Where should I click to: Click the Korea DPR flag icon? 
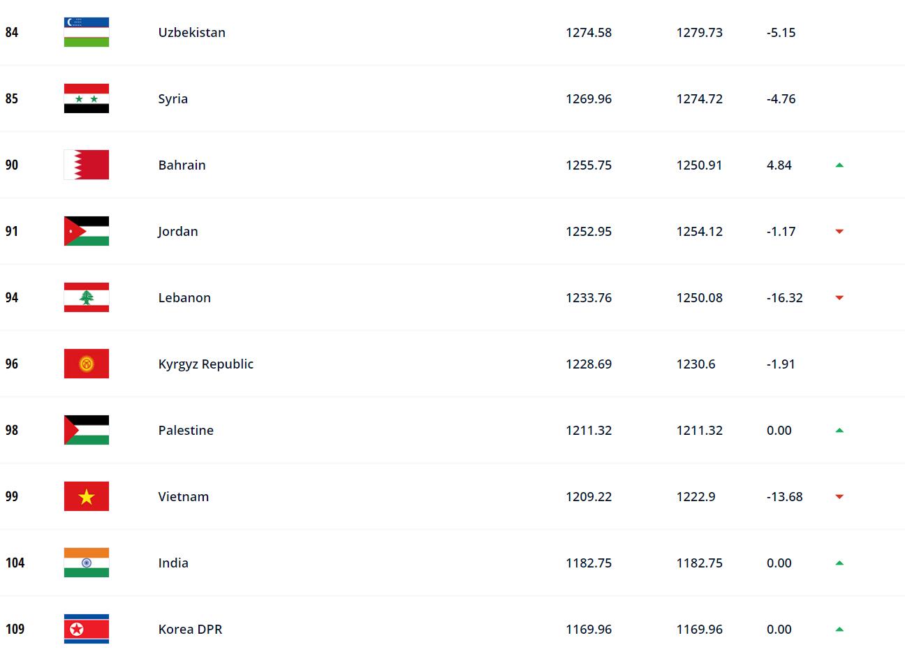(87, 629)
